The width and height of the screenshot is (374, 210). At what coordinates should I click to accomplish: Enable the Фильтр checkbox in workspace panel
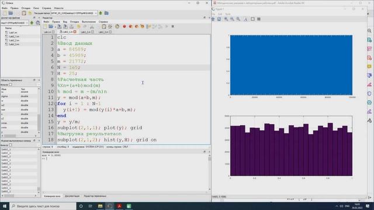[11, 85]
